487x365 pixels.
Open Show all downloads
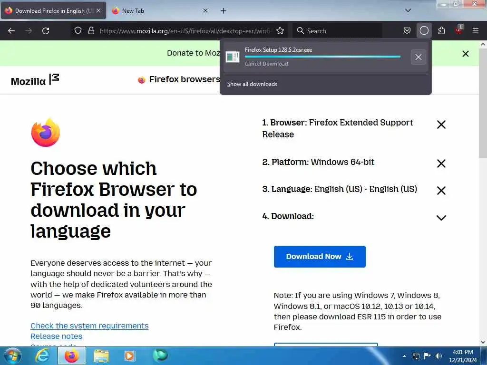click(x=252, y=84)
